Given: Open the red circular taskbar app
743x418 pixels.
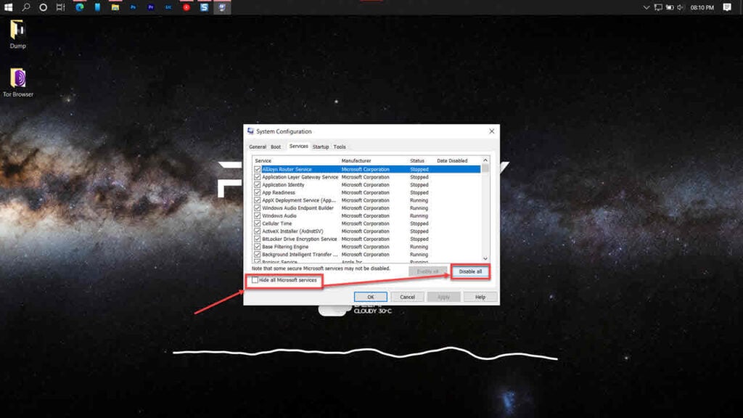Looking at the screenshot, I should [186, 7].
